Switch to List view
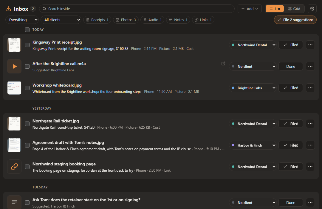This screenshot has height=209, width=322. (x=275, y=9)
